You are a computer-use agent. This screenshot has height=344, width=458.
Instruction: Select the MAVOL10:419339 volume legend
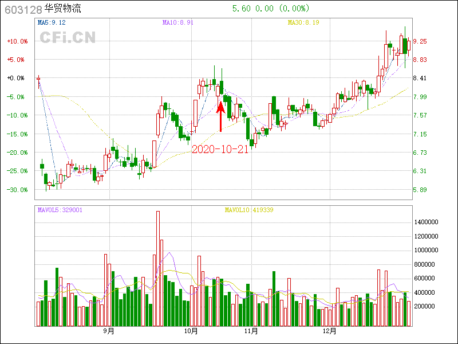point(249,210)
